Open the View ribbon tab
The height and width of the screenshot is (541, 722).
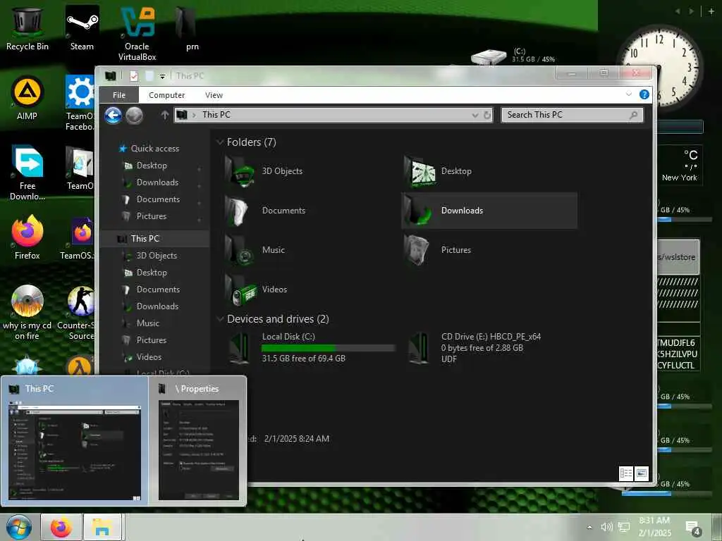214,95
